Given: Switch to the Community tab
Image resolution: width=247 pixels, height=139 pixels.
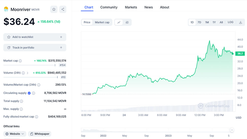Looking at the screenshot, I should tap(109, 7).
